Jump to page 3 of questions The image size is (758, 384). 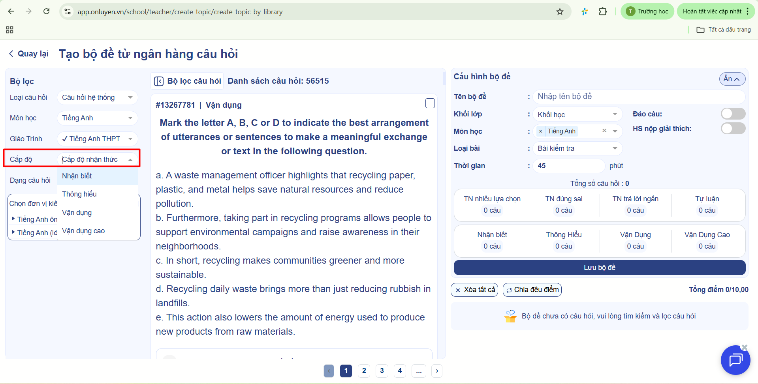click(x=382, y=371)
